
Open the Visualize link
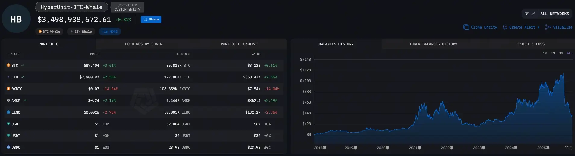coord(559,27)
